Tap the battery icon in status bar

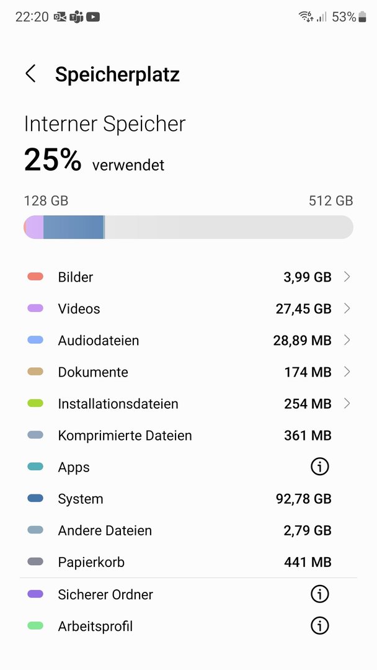coord(362,17)
